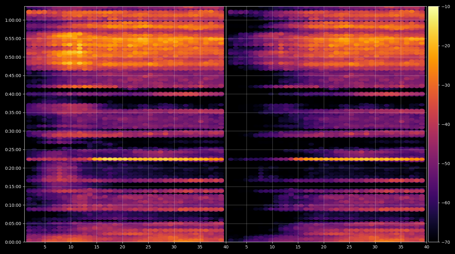Click the 0:40:00 y-axis tick label
This screenshot has width=455, height=254.
[x=13, y=94]
